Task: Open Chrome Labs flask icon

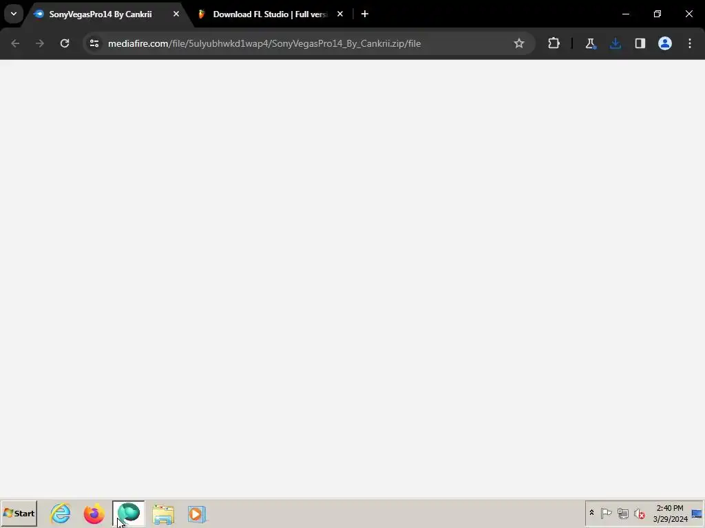Action: click(590, 43)
